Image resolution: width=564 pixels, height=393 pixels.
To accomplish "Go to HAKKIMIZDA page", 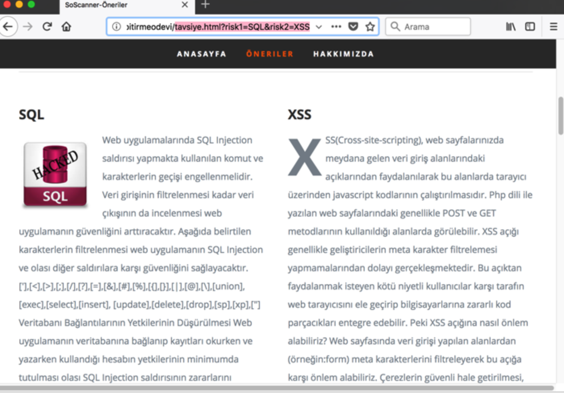I will (344, 54).
